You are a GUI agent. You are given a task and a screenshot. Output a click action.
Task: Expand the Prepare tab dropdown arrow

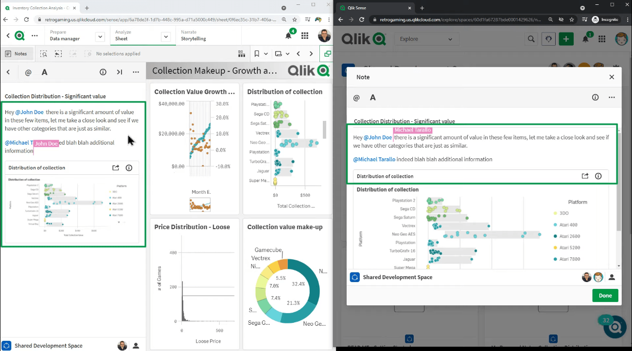click(x=100, y=37)
